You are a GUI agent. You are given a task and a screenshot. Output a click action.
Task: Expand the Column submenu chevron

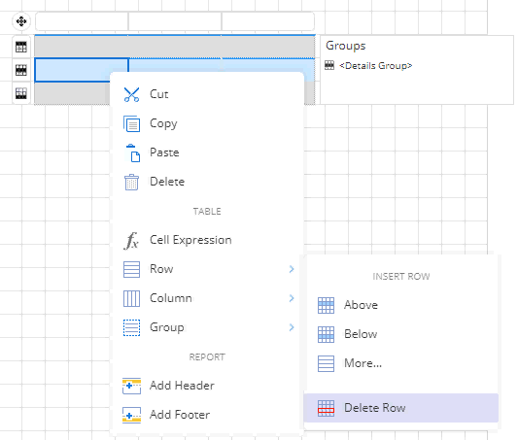click(x=292, y=298)
